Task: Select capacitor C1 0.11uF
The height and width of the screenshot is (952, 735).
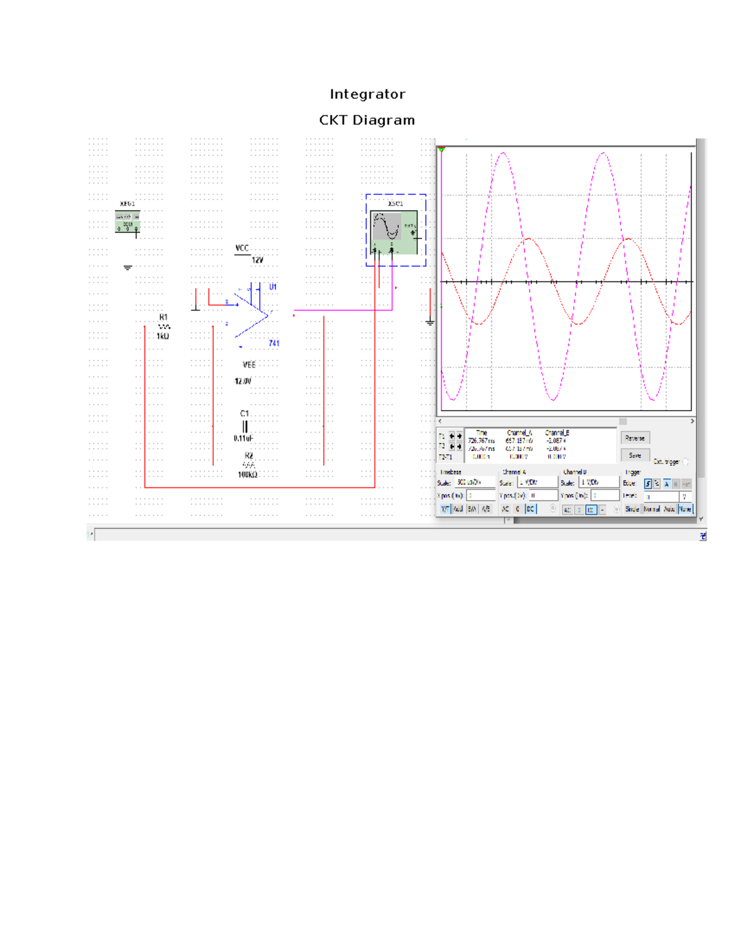Action: 244,425
